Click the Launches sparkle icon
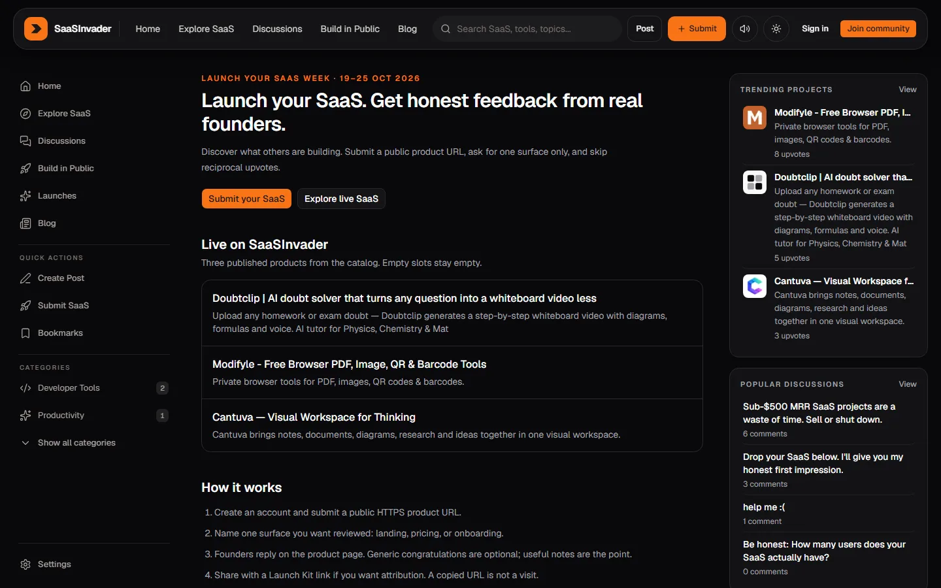The width and height of the screenshot is (941, 588). (x=25, y=196)
